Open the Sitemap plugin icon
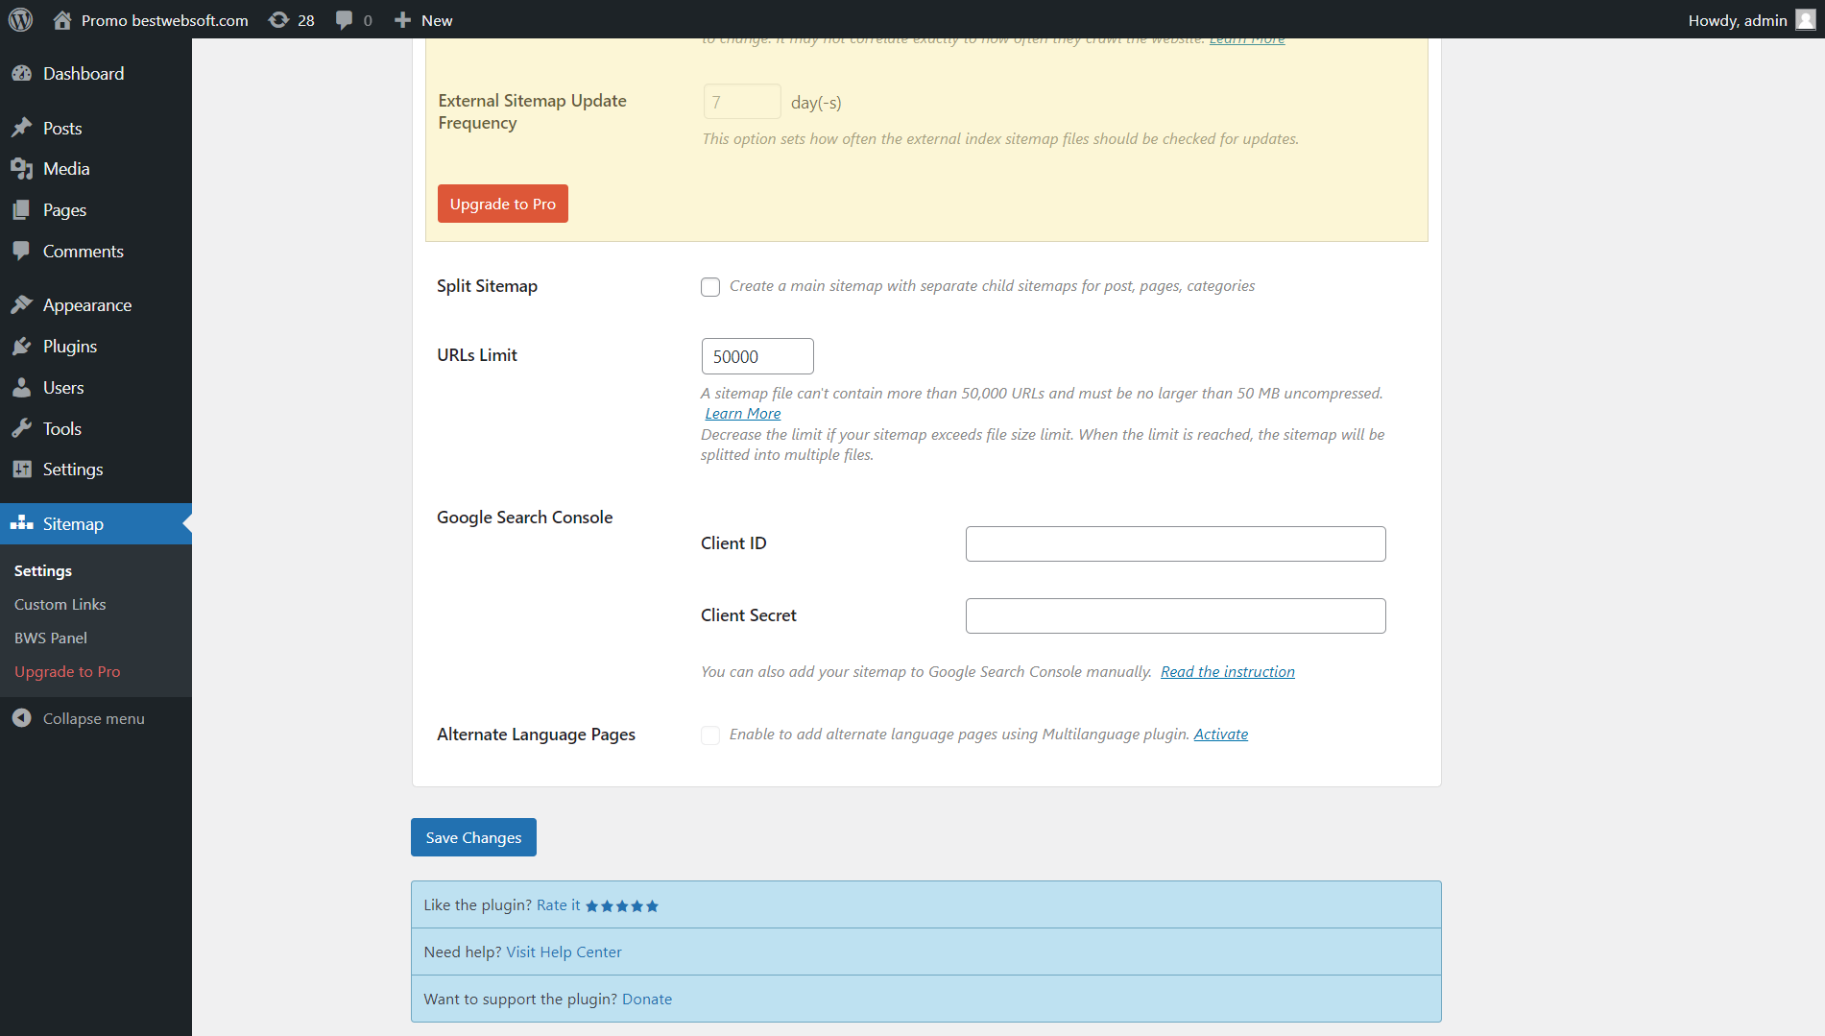The image size is (1825, 1036). click(21, 523)
